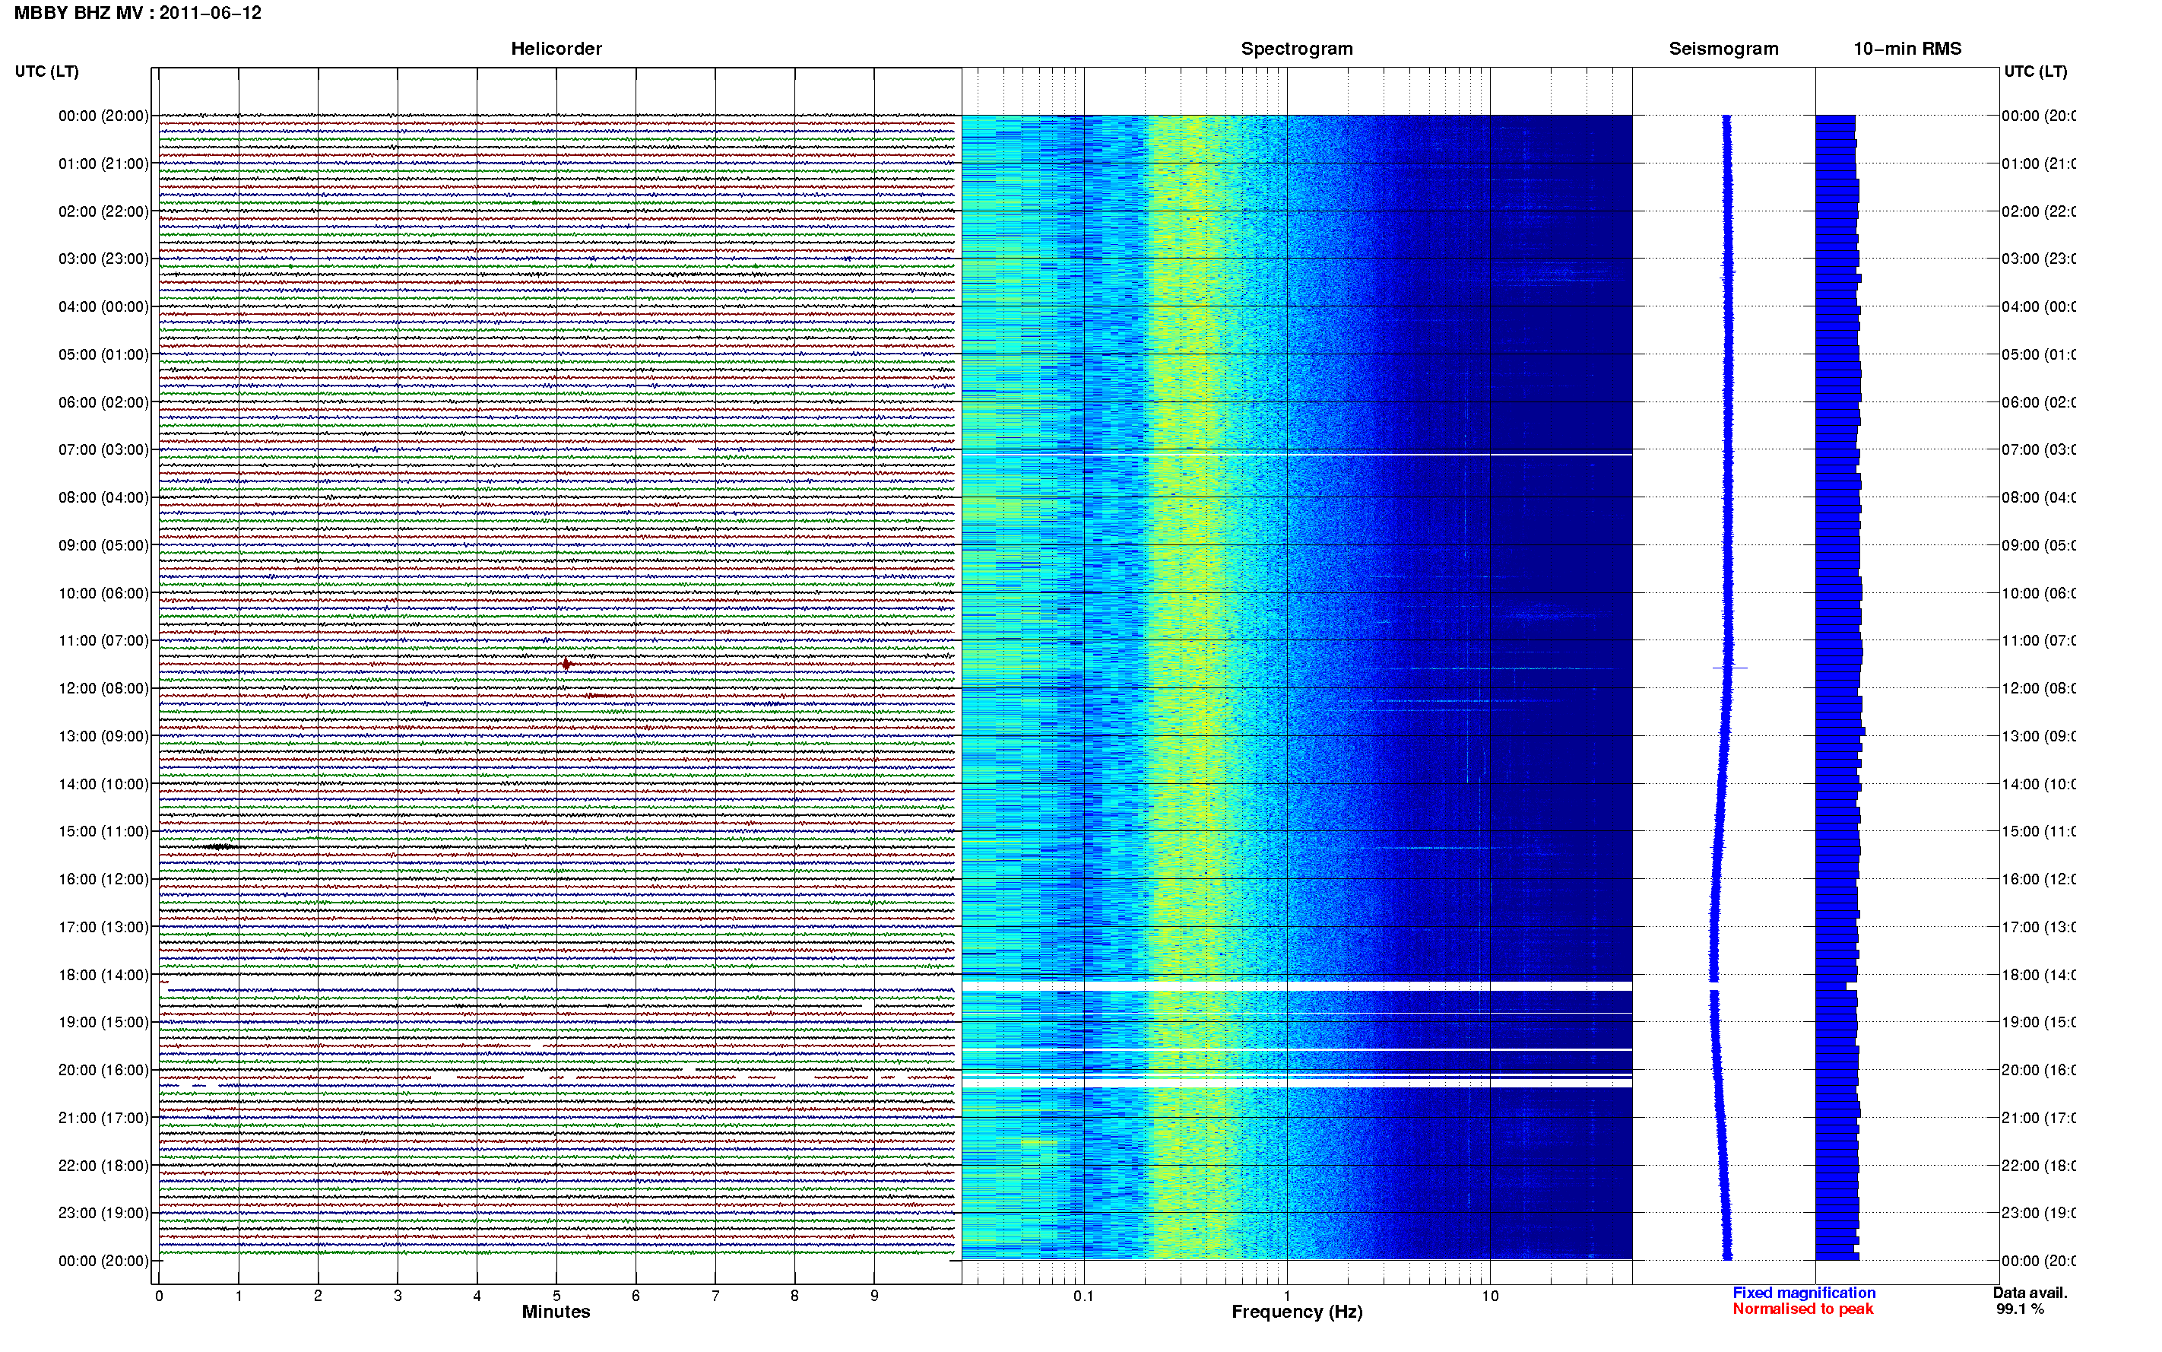Click the plot title 'MBBY BHZ MV : 2011-06-12'
This screenshot has width=2162, height=1352.
(x=138, y=14)
